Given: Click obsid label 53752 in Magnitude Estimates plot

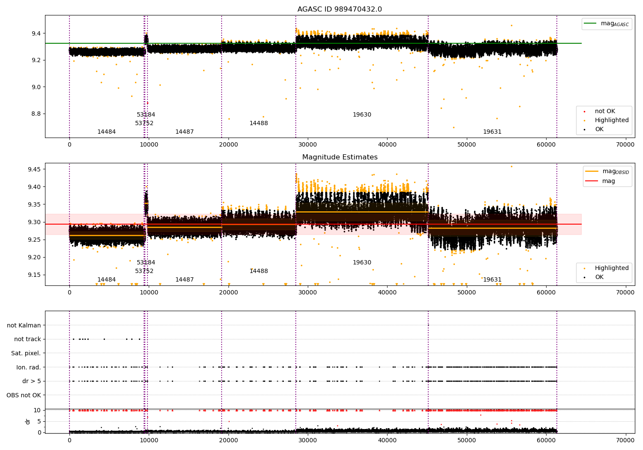Looking at the screenshot, I should click(x=144, y=271).
